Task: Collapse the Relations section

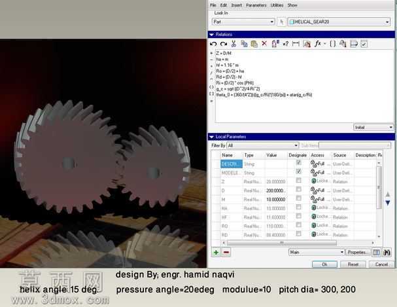Action: pos(212,35)
